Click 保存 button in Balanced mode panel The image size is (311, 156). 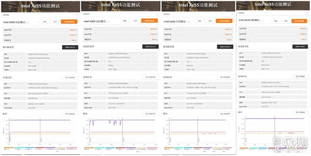pos(210,21)
